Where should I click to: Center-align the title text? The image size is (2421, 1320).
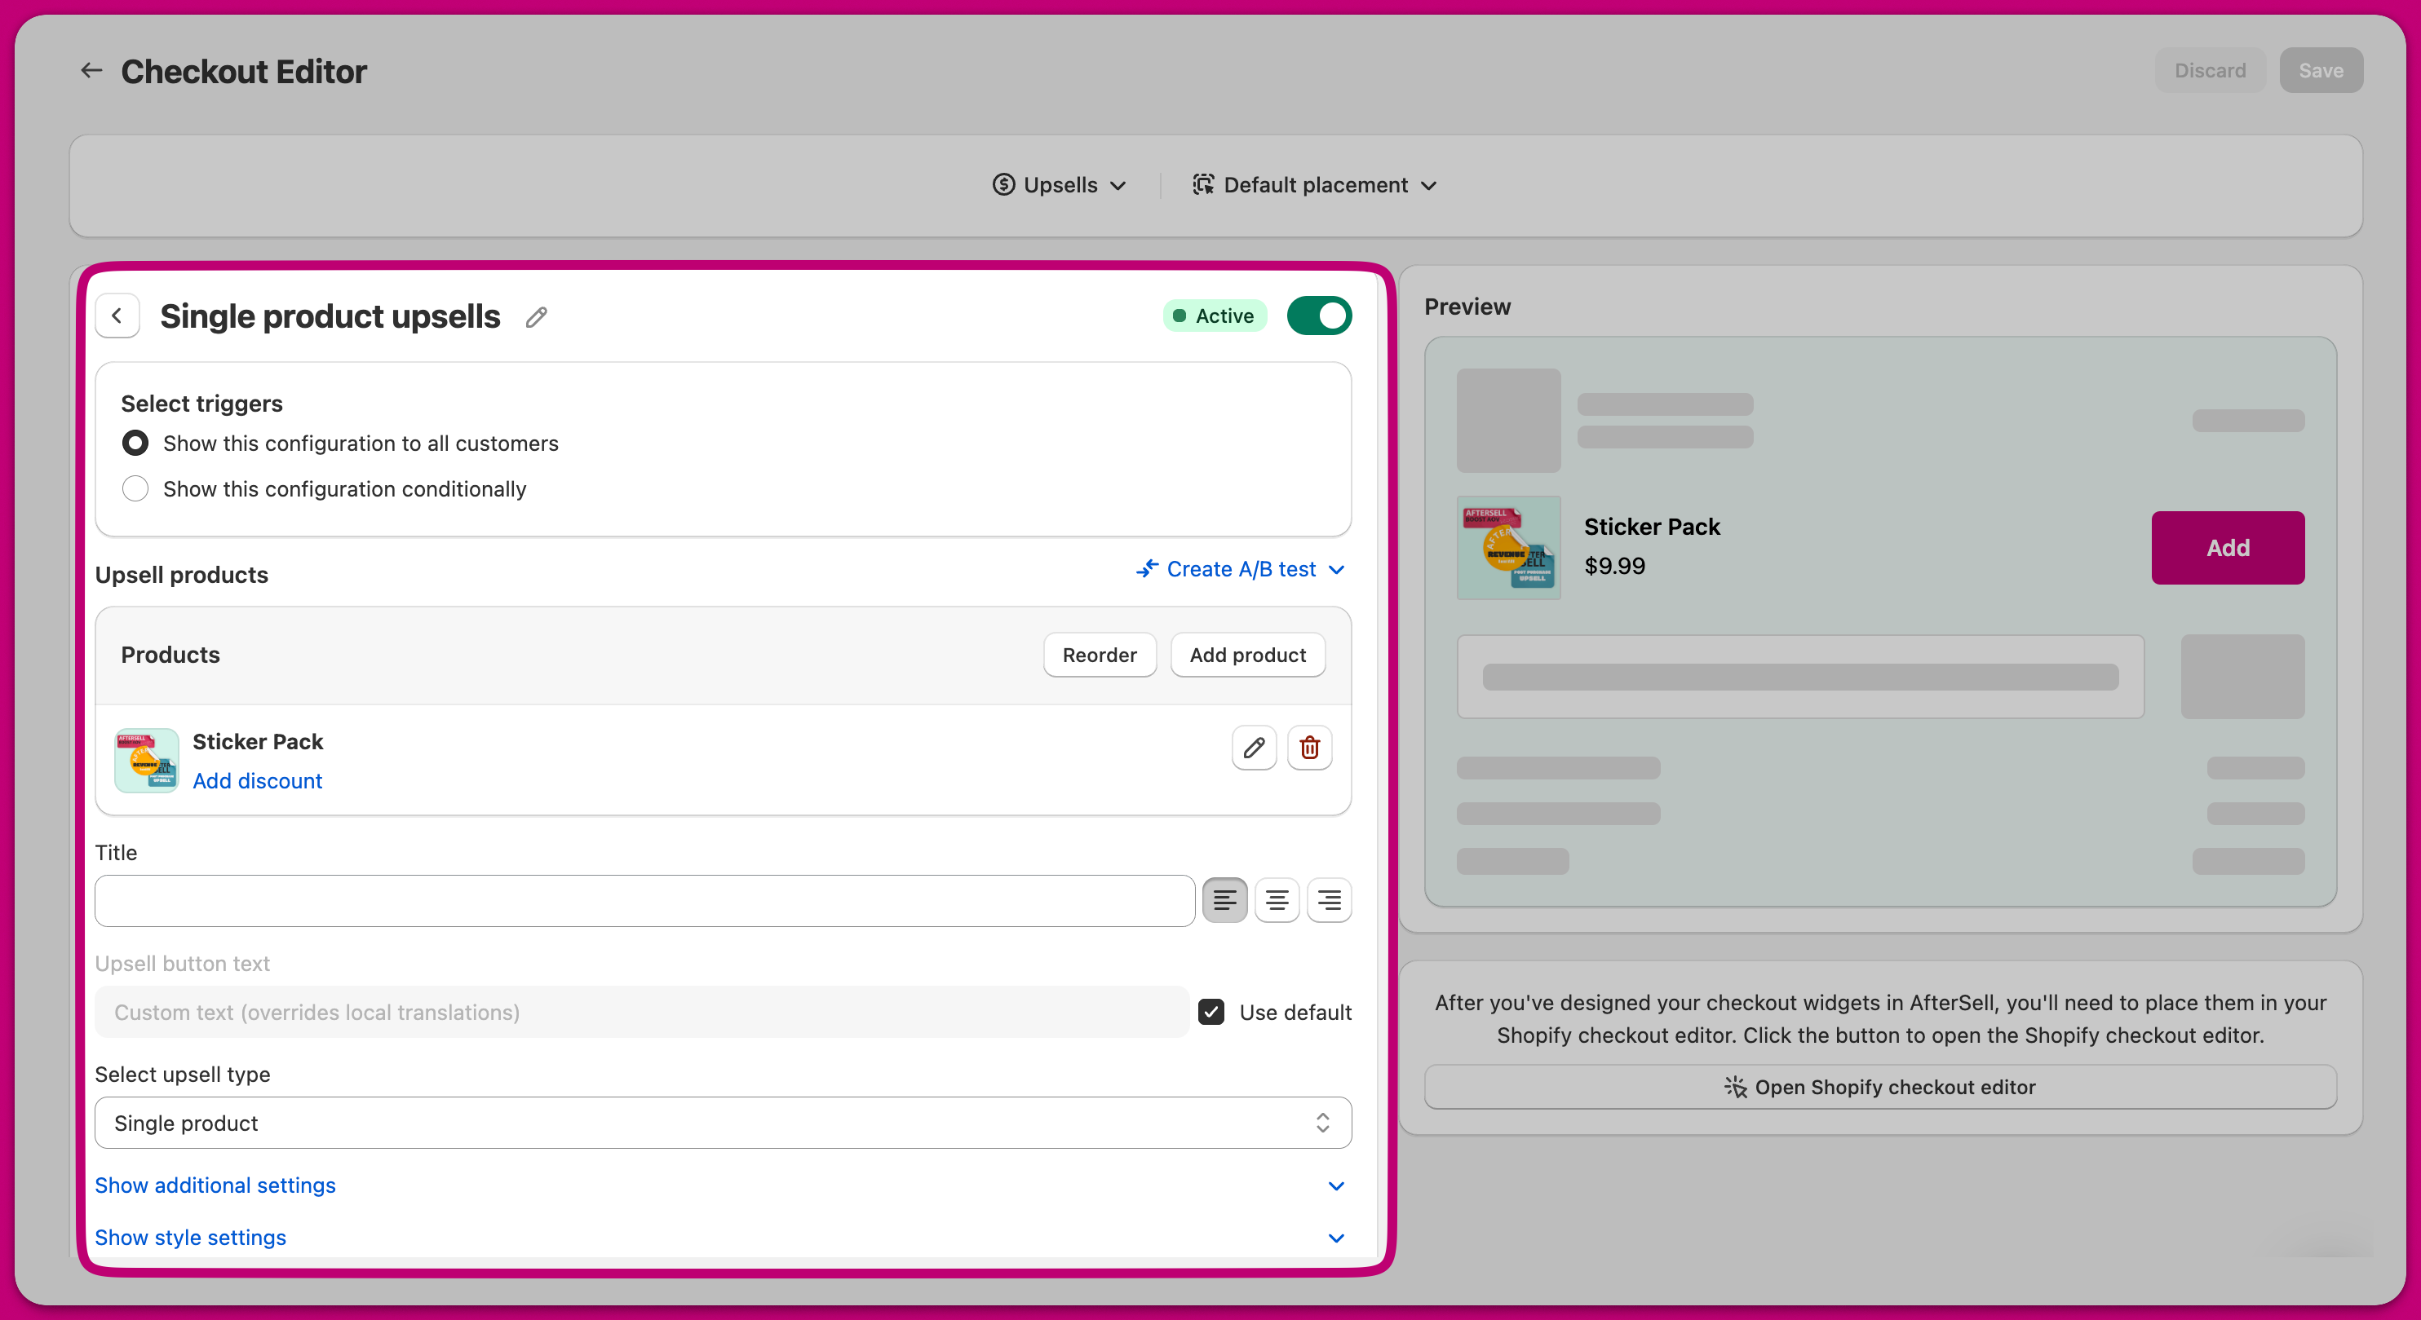pyautogui.click(x=1277, y=900)
